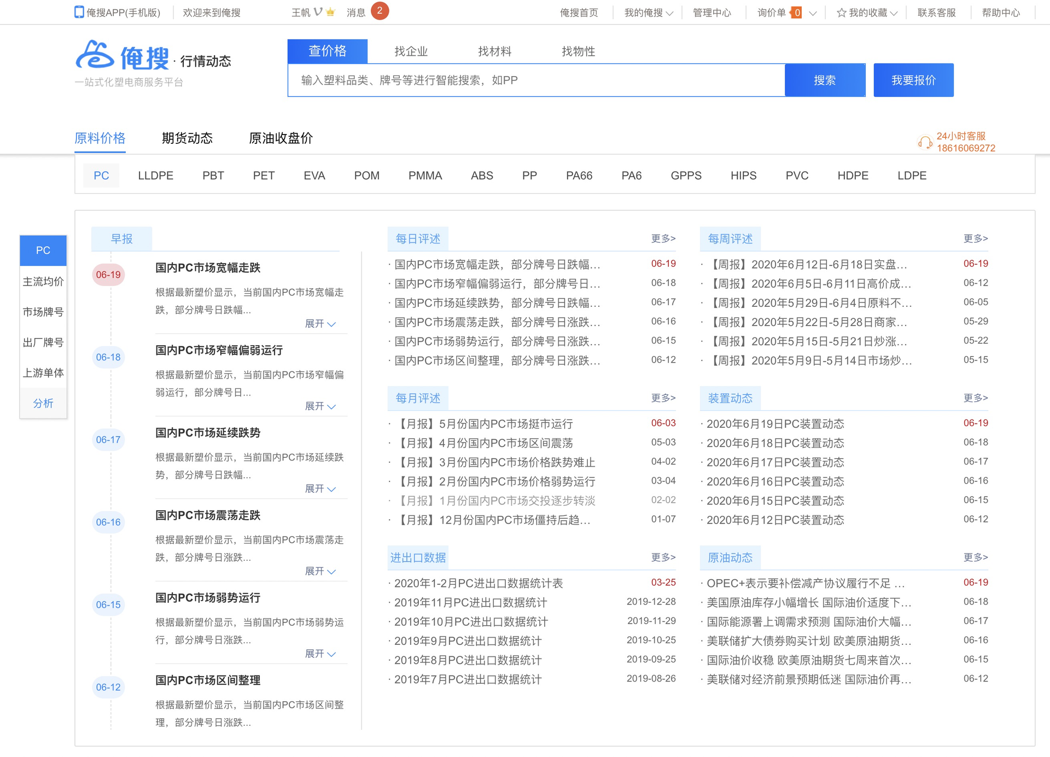Open the 我的俺搜 dropdown menu
This screenshot has height=757, width=1050.
tap(649, 13)
